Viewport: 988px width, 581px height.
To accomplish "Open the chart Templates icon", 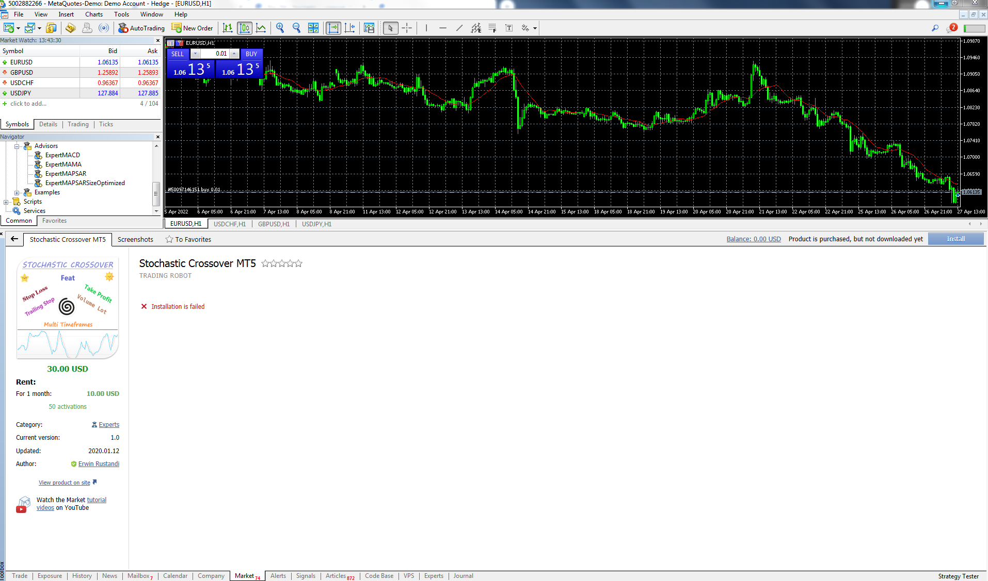I will click(369, 28).
